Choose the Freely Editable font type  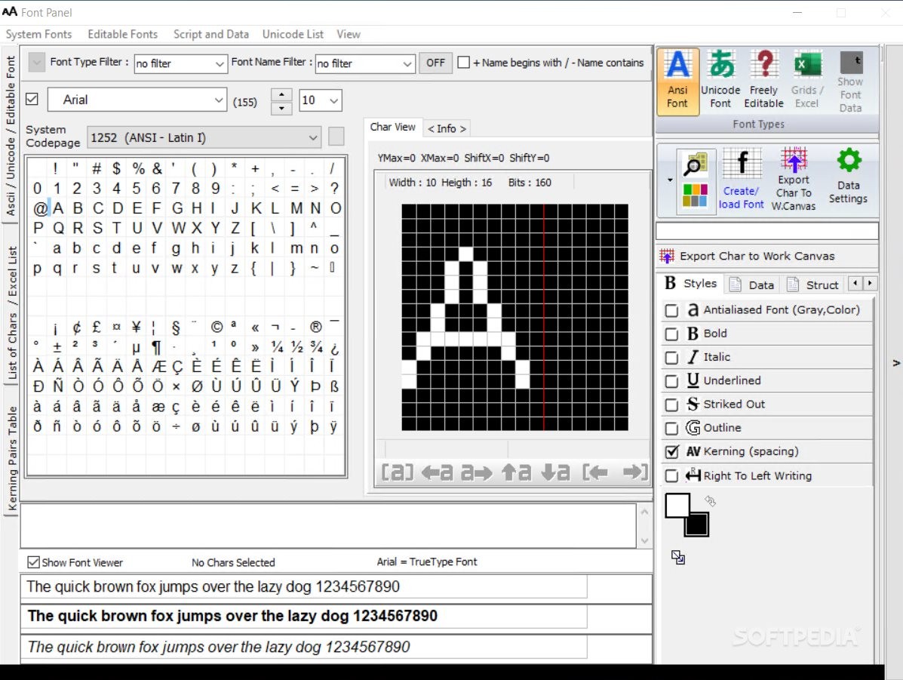coord(763,81)
